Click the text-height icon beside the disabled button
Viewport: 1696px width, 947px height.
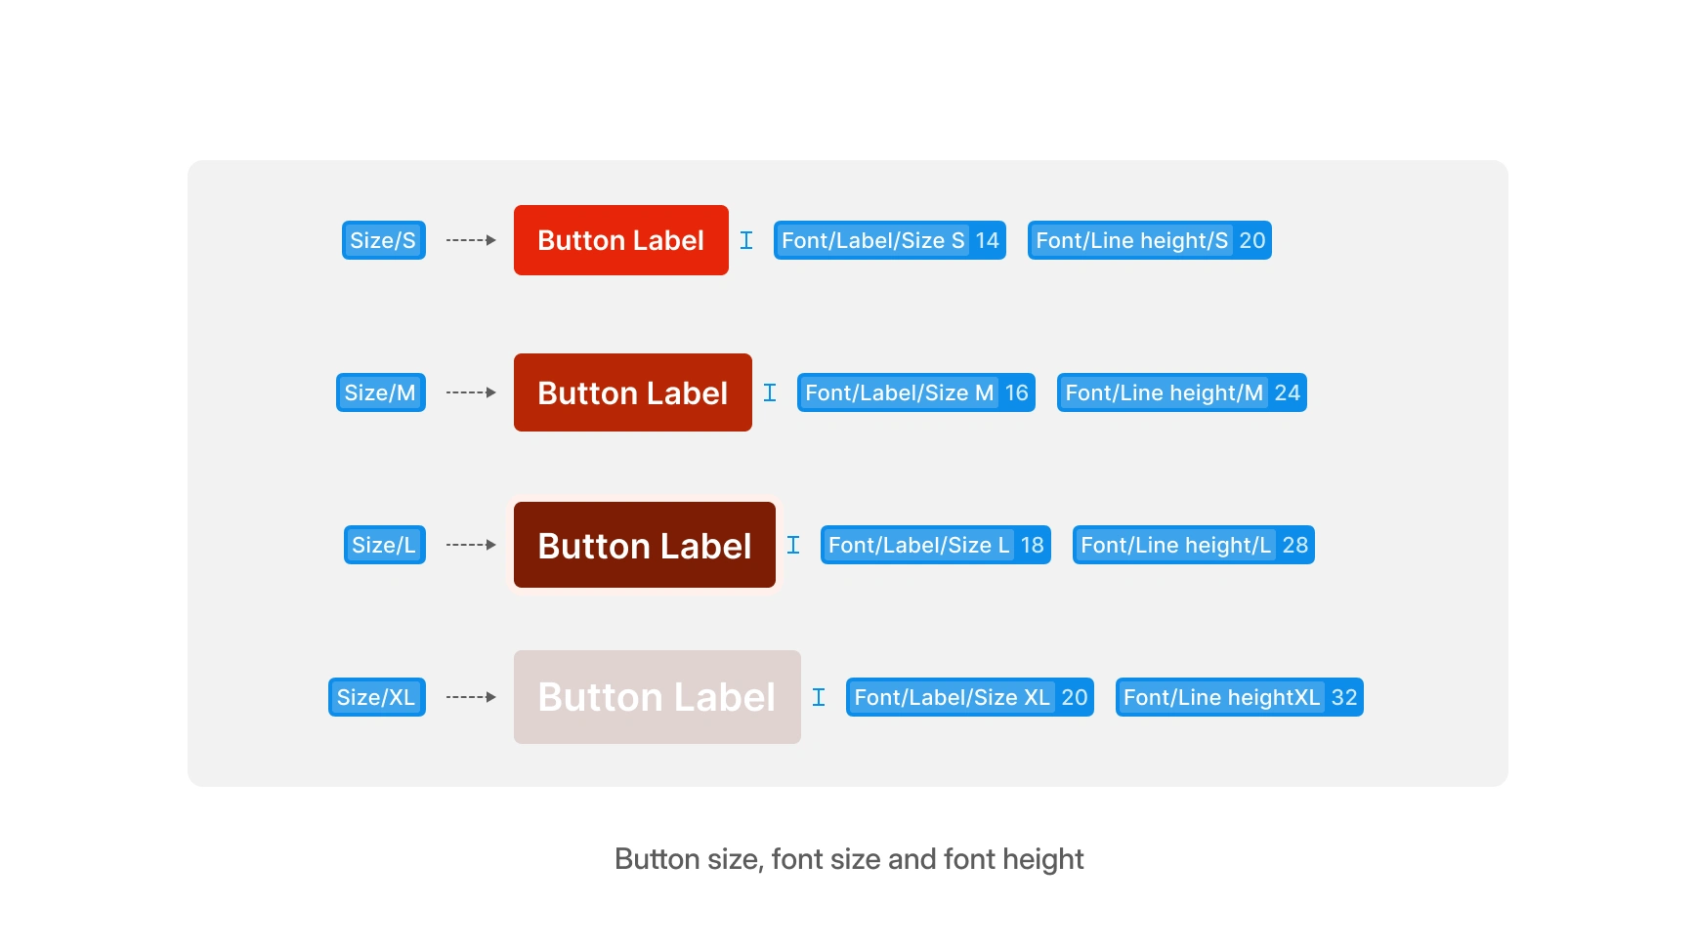819,697
